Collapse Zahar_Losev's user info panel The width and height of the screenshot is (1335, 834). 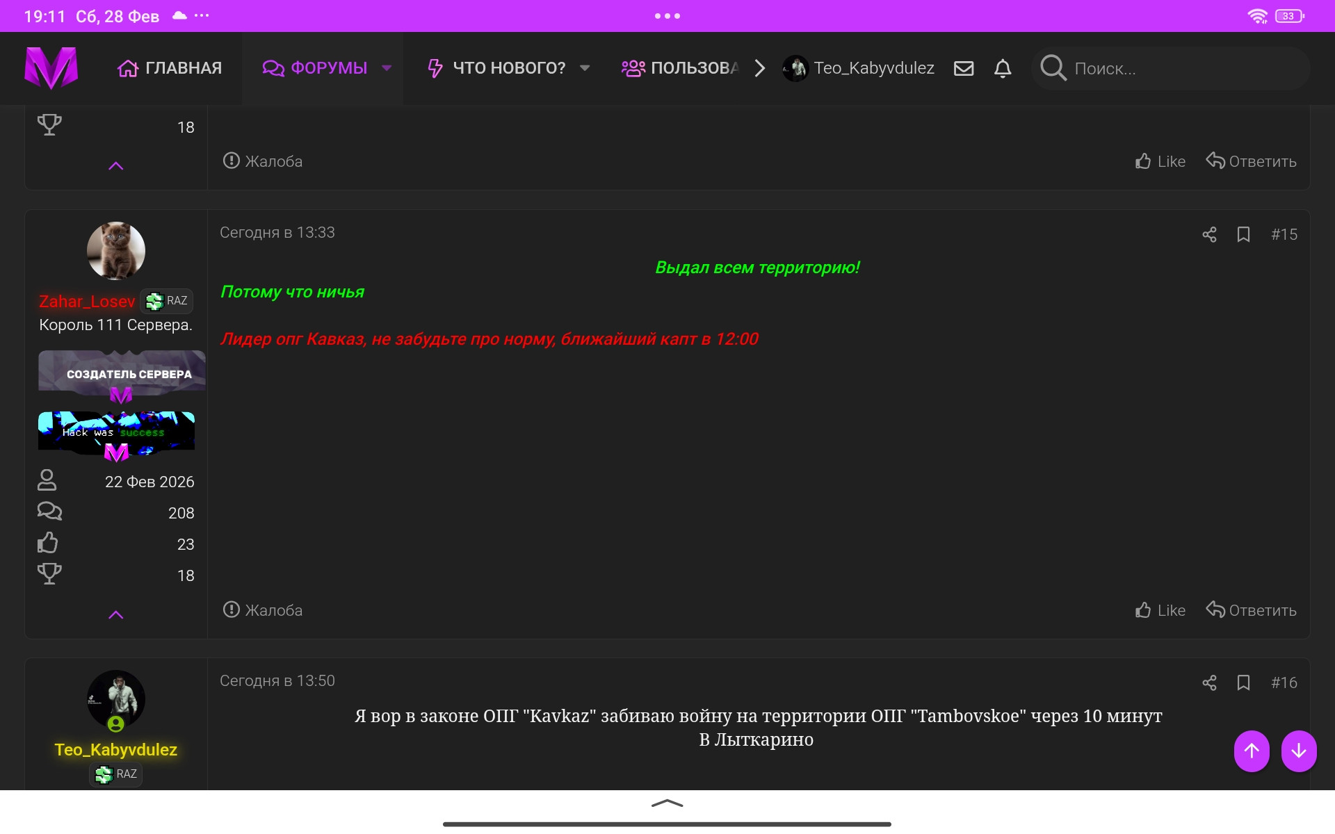116,615
